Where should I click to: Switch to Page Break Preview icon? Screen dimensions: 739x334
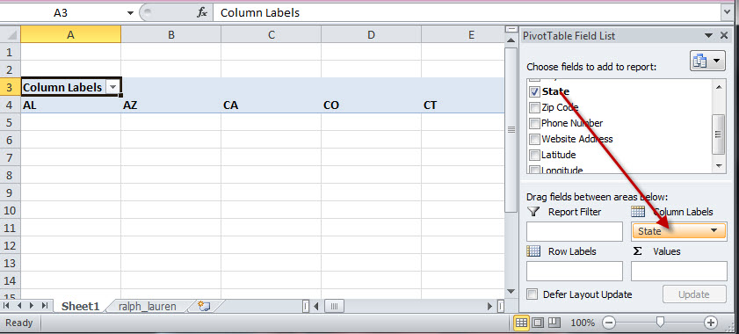pos(554,323)
